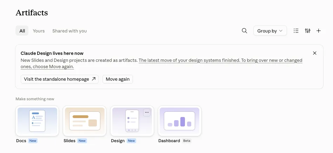Switch to the Yours tab
Screen dimensions: 333x153
coord(39,31)
